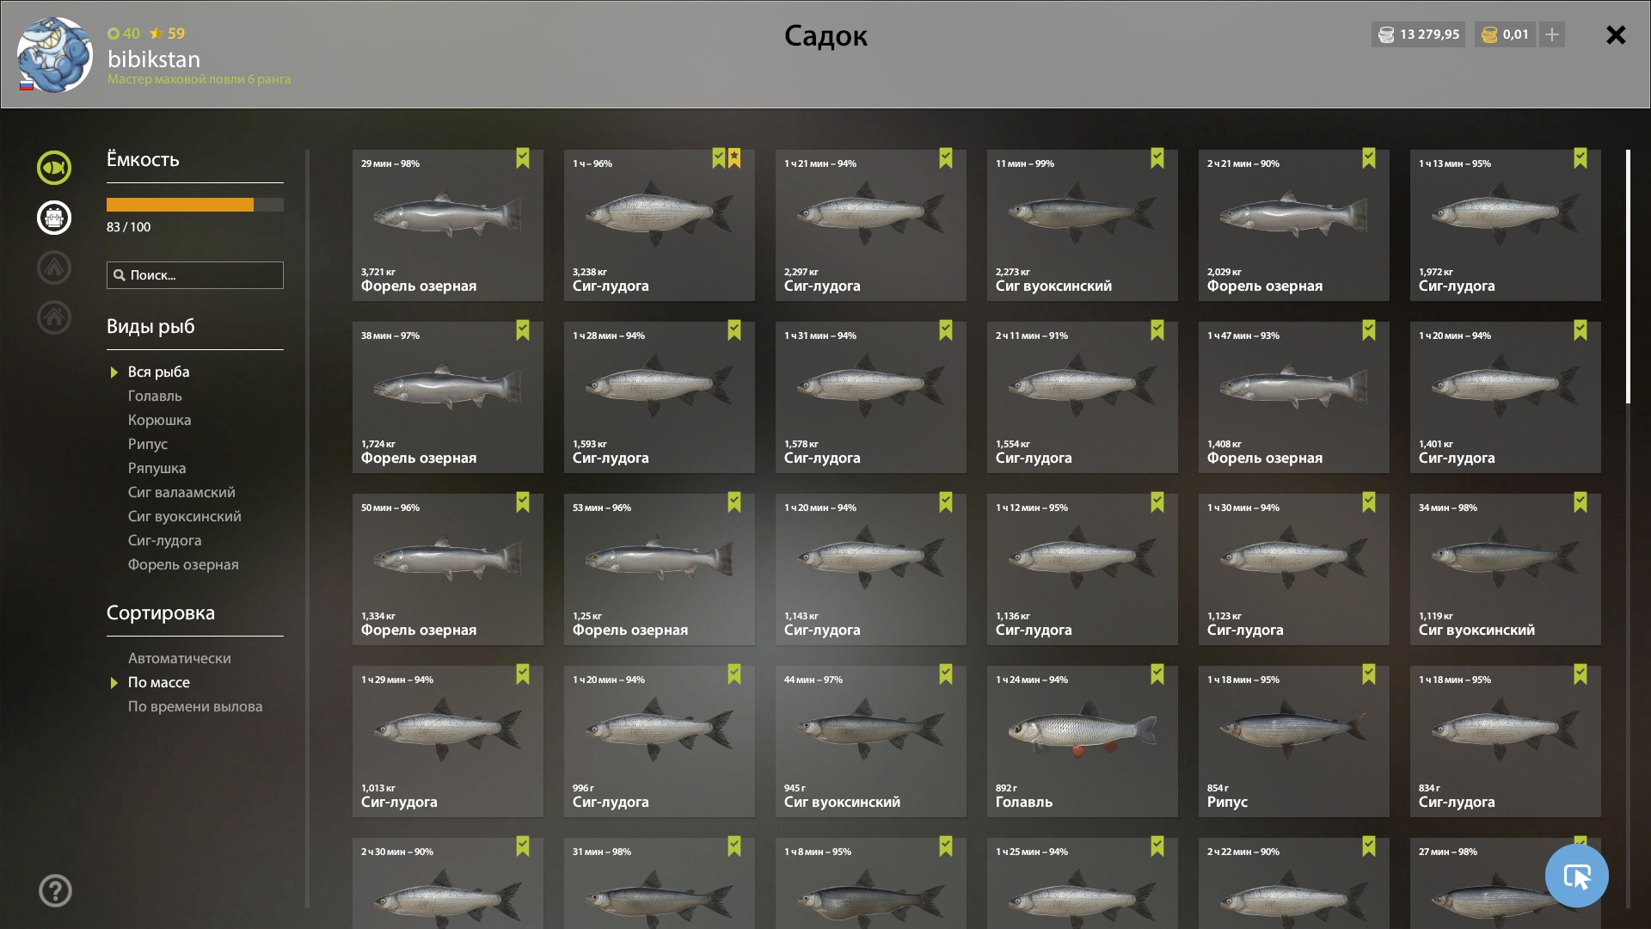Show Вся рыба in fish types
Viewport: 1651px width, 929px height.
158,372
